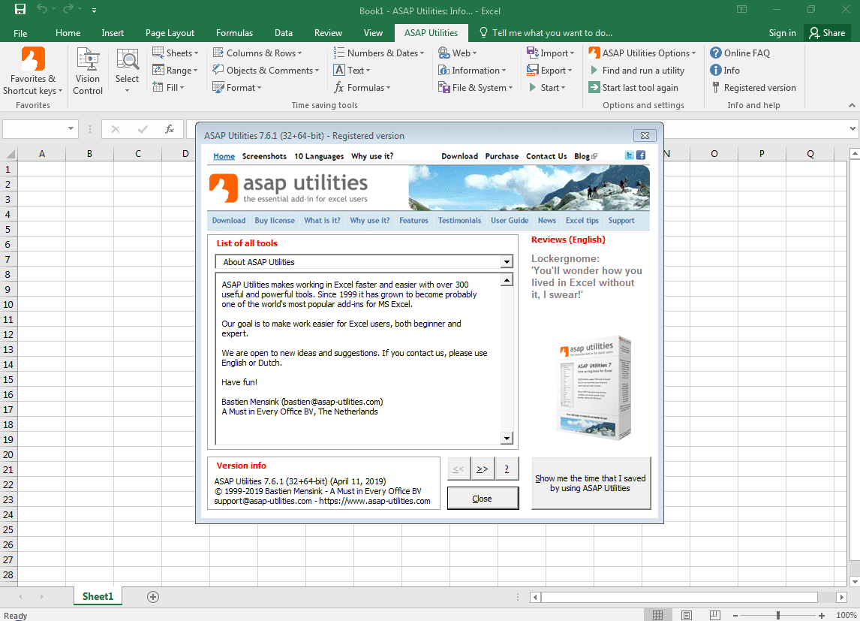Click the previous tool << button
Viewport: 860px width, 621px height.
click(459, 469)
